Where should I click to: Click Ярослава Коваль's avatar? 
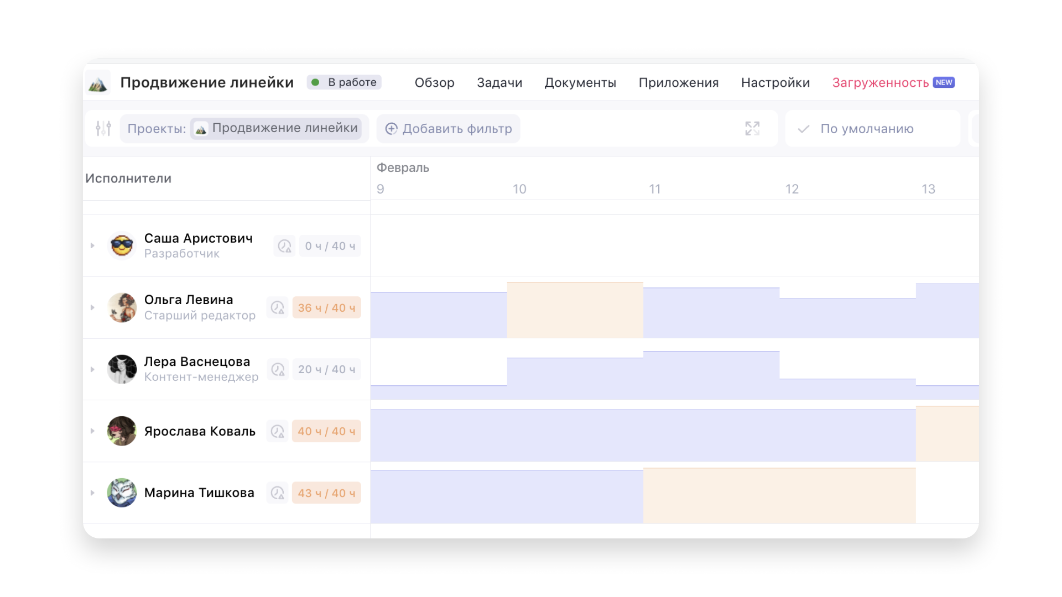pos(122,431)
